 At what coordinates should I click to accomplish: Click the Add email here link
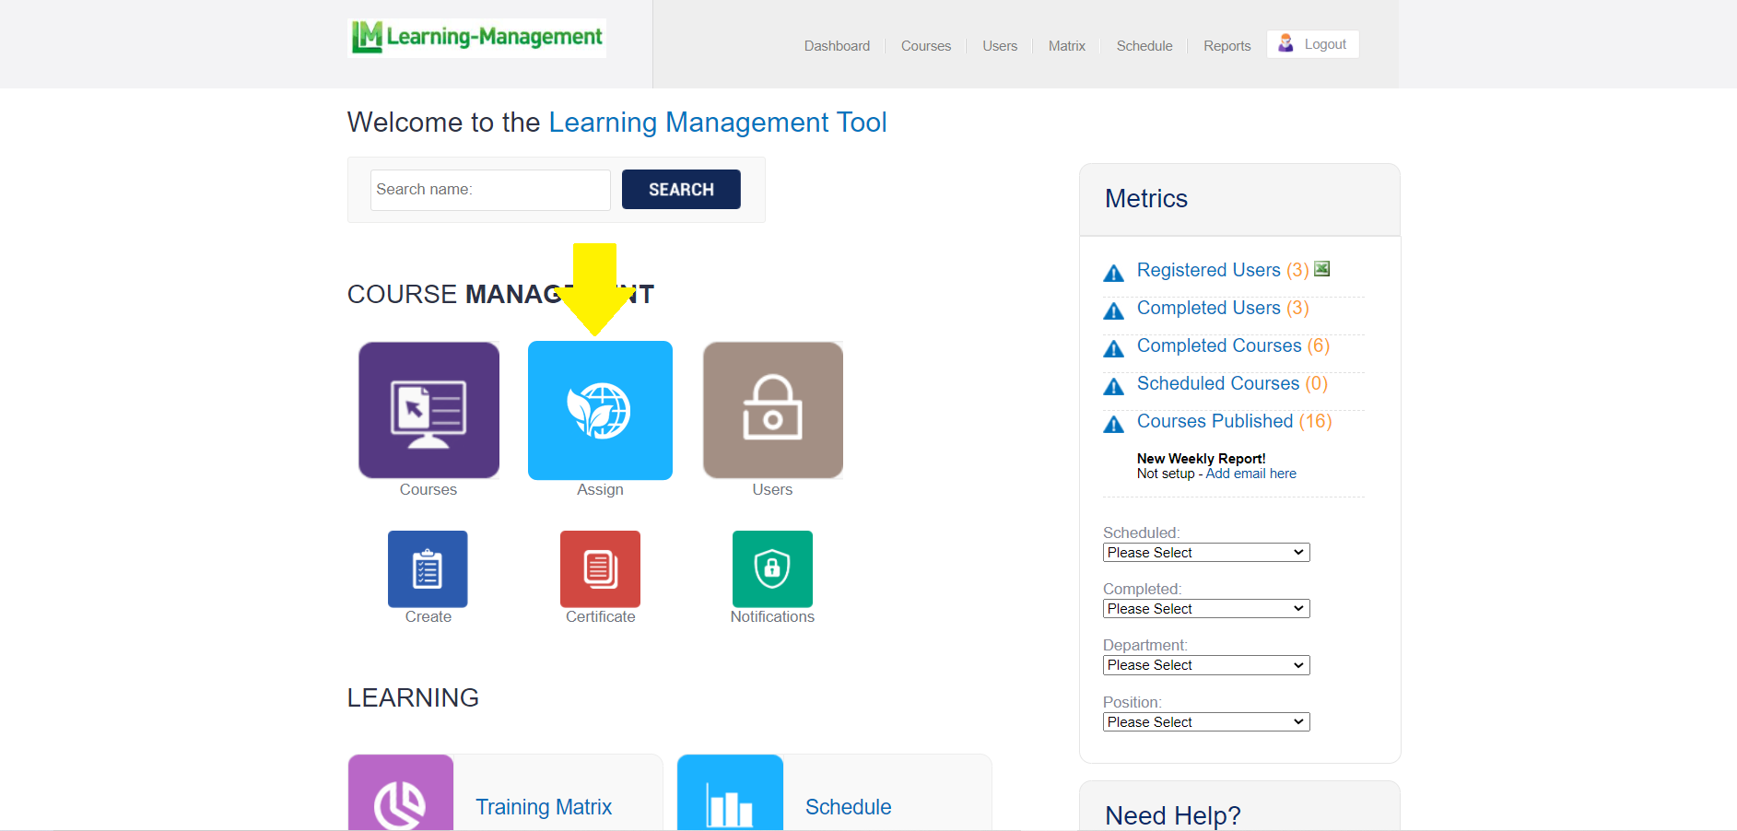point(1250,474)
